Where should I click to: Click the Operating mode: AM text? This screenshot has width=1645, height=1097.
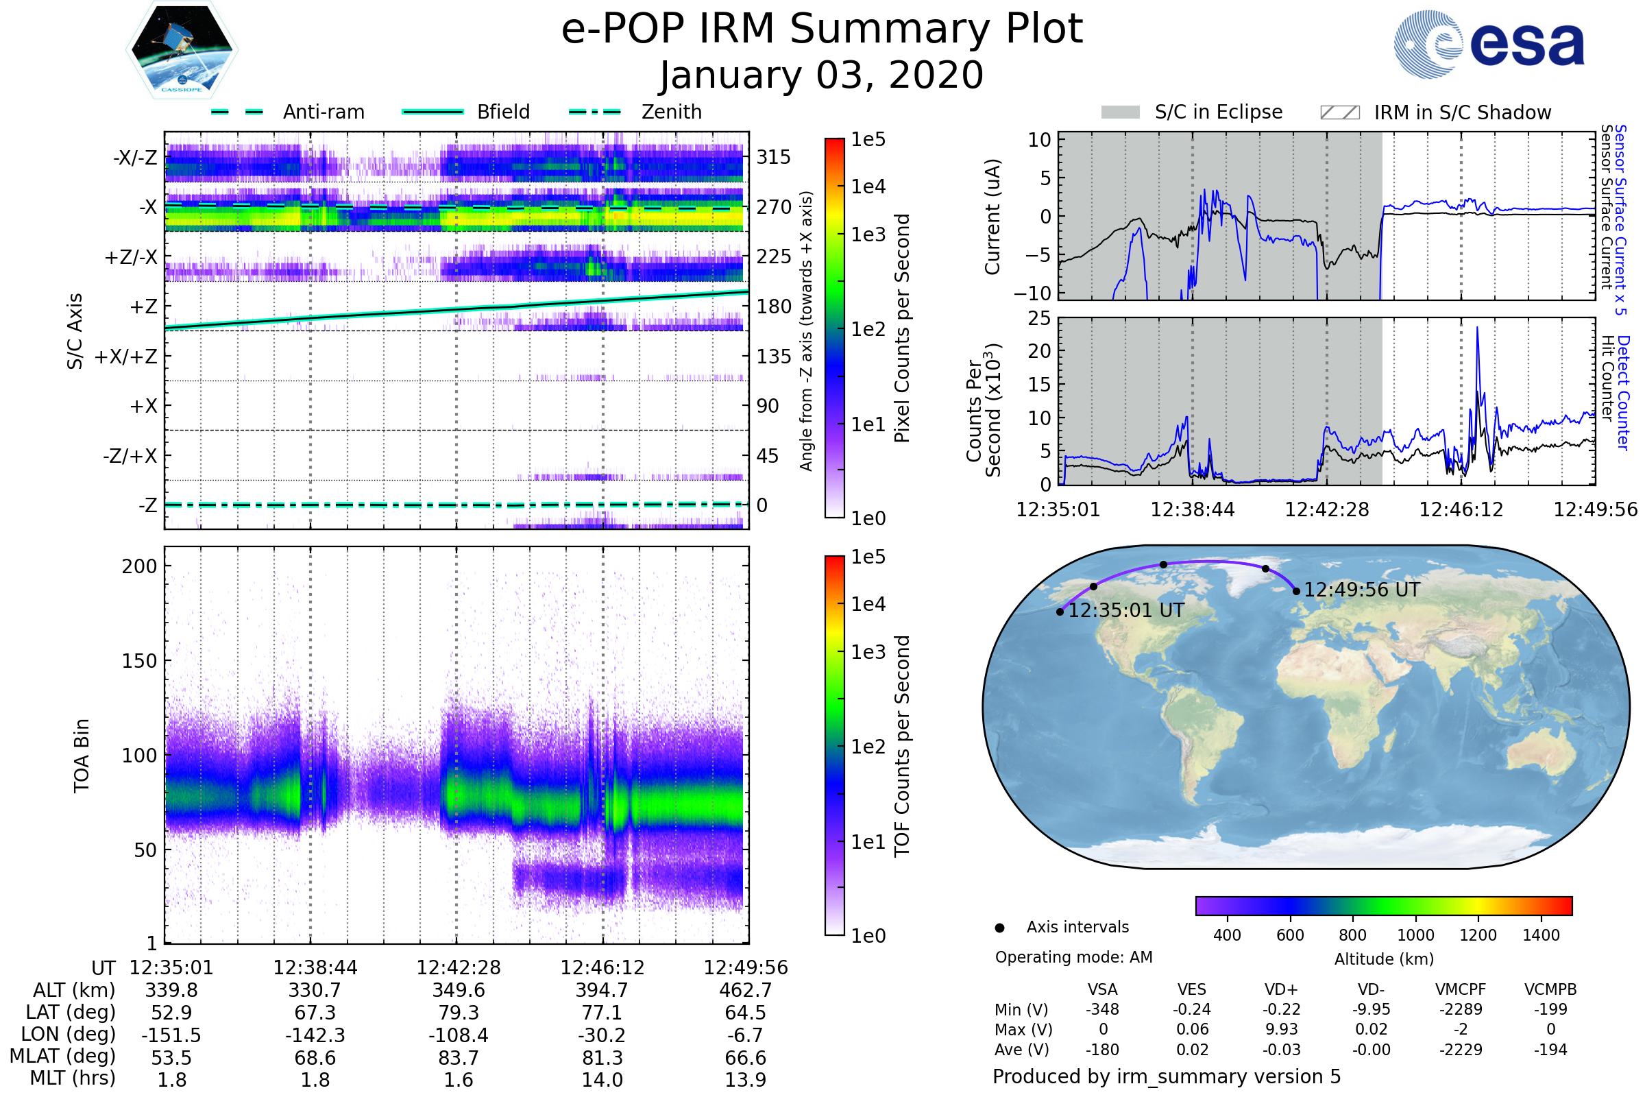click(x=1073, y=957)
